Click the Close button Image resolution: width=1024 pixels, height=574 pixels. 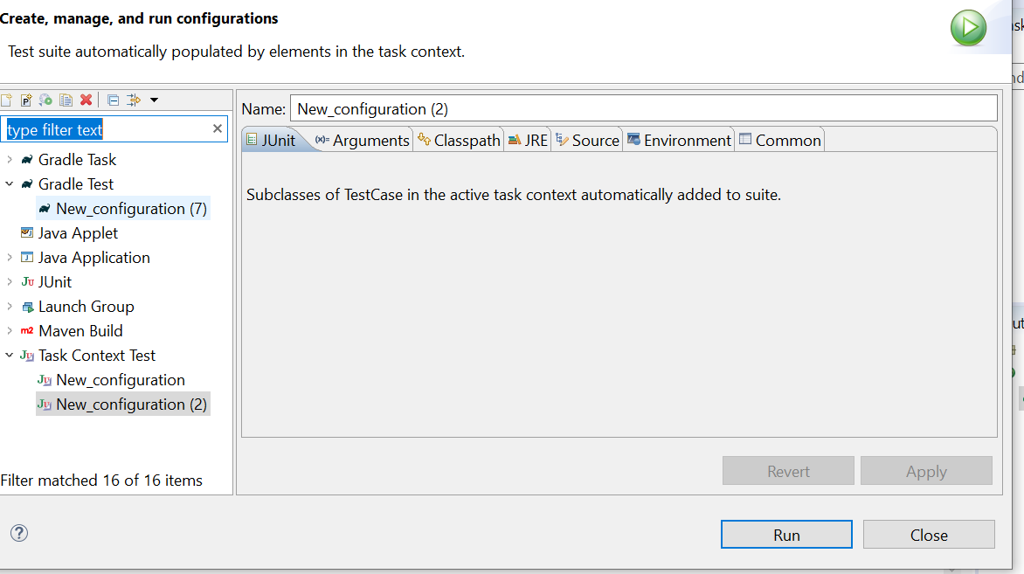click(928, 535)
